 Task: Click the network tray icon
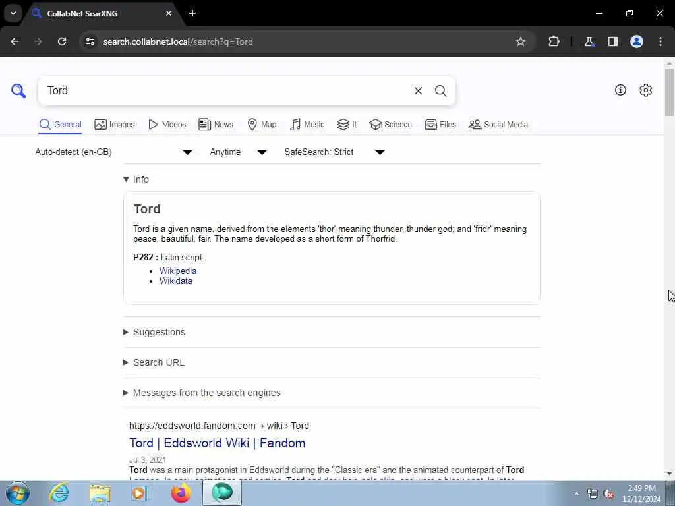pyautogui.click(x=593, y=494)
